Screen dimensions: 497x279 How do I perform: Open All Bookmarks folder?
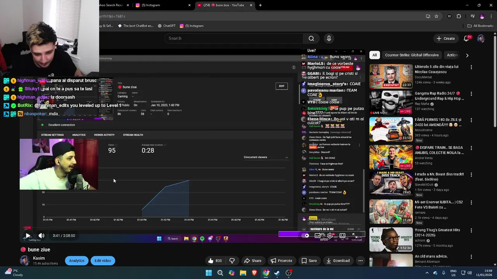(480, 26)
